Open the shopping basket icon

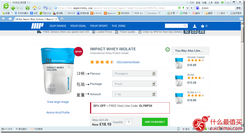203,26
